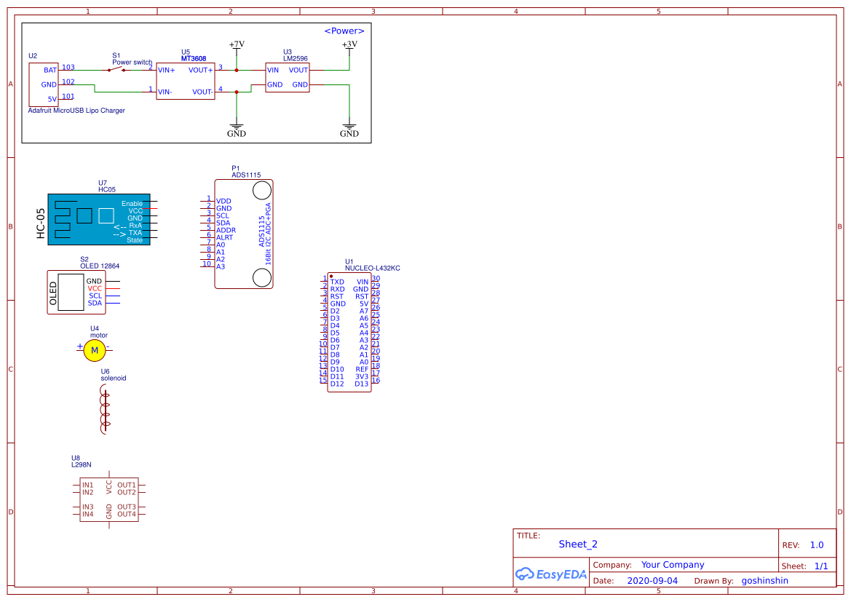Click the 'Adafruit MicroUSB Lipo Charger' label
Screen dimensions: 851x602
click(x=76, y=110)
